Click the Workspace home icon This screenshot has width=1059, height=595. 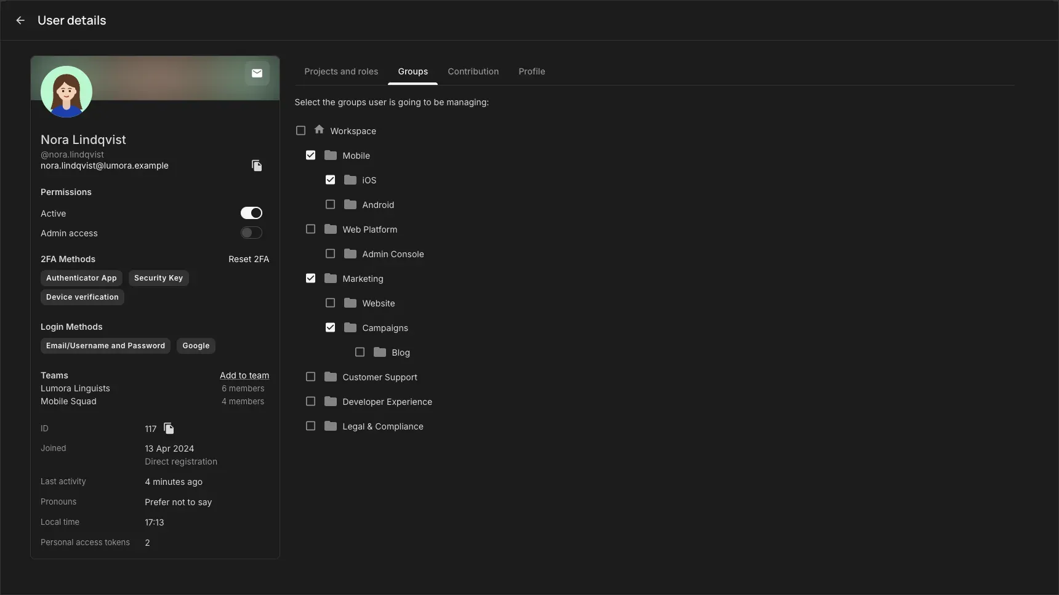[x=319, y=130]
